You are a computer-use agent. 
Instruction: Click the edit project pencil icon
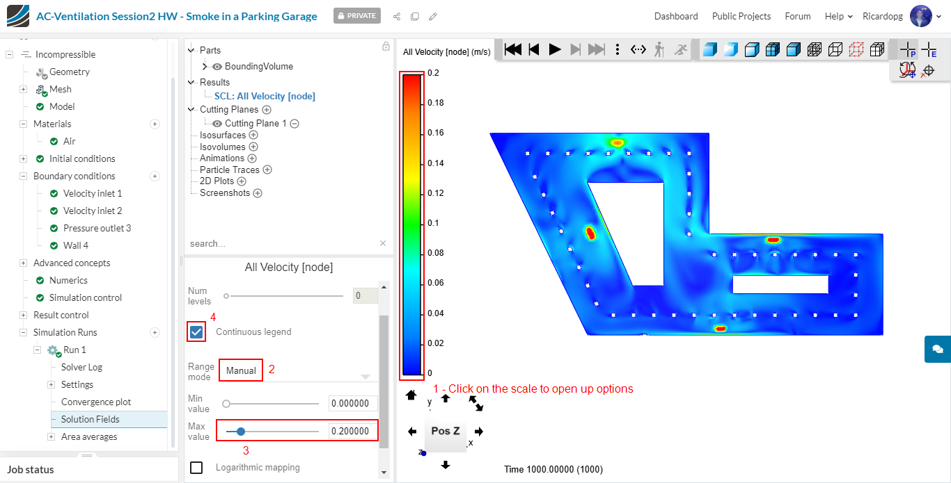(433, 16)
